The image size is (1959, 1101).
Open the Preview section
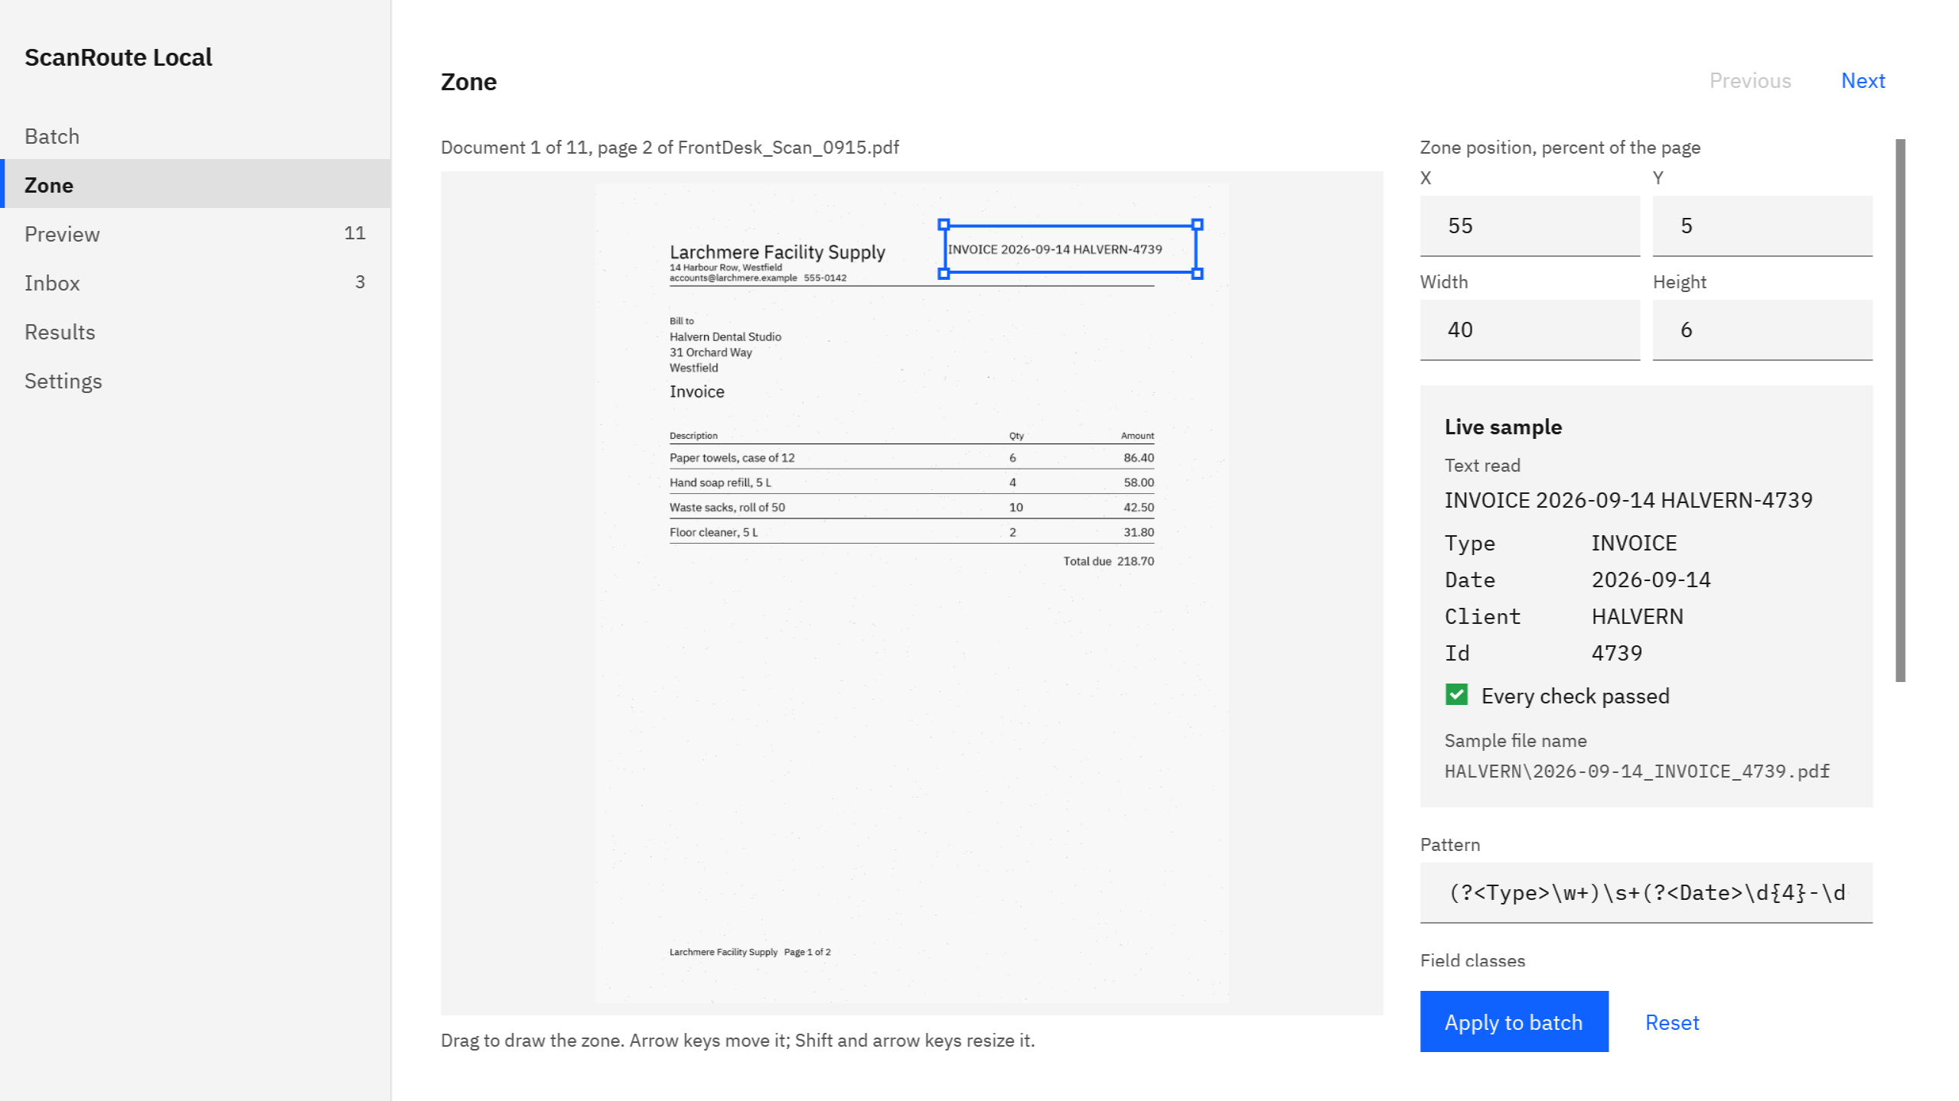(195, 233)
